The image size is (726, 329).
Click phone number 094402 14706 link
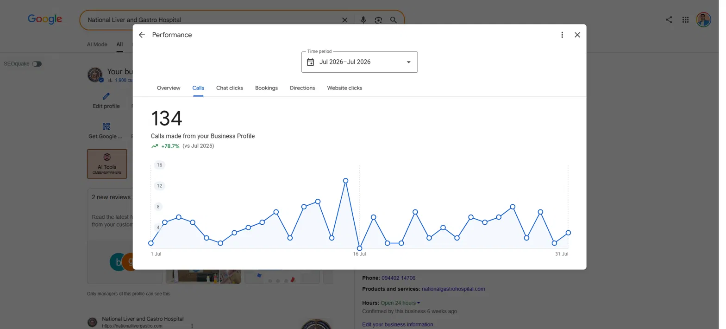(x=398, y=278)
